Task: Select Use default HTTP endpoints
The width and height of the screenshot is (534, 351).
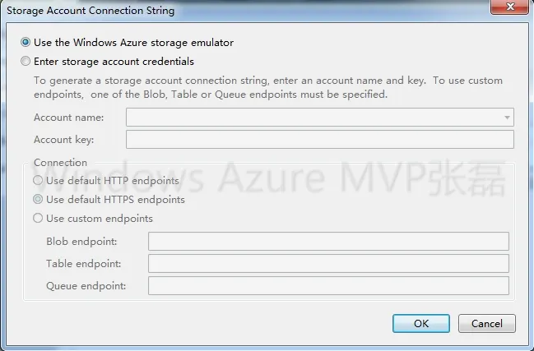Action: 38,181
